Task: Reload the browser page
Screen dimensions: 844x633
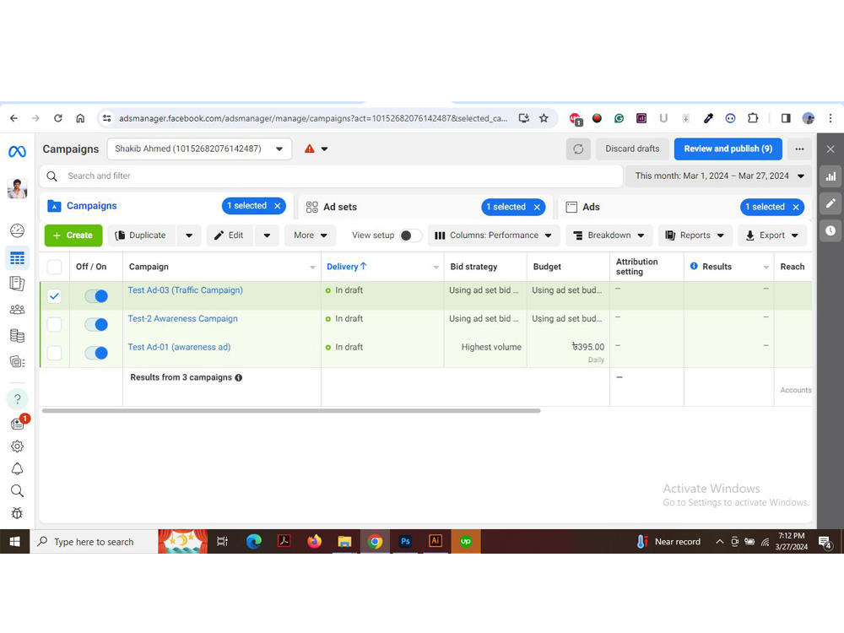Action: click(x=58, y=118)
